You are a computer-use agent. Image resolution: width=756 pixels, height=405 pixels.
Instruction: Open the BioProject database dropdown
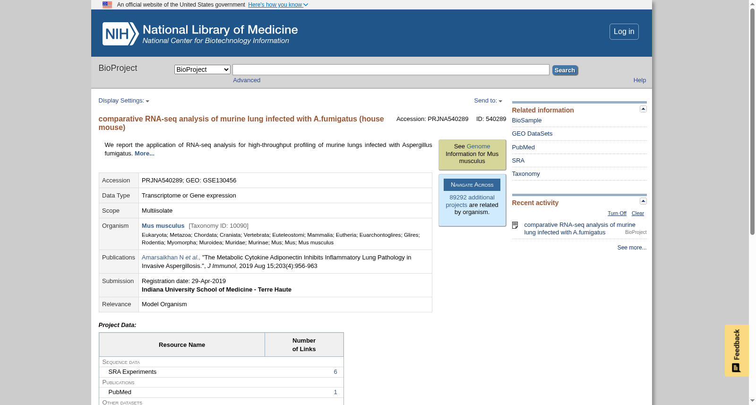pyautogui.click(x=202, y=69)
